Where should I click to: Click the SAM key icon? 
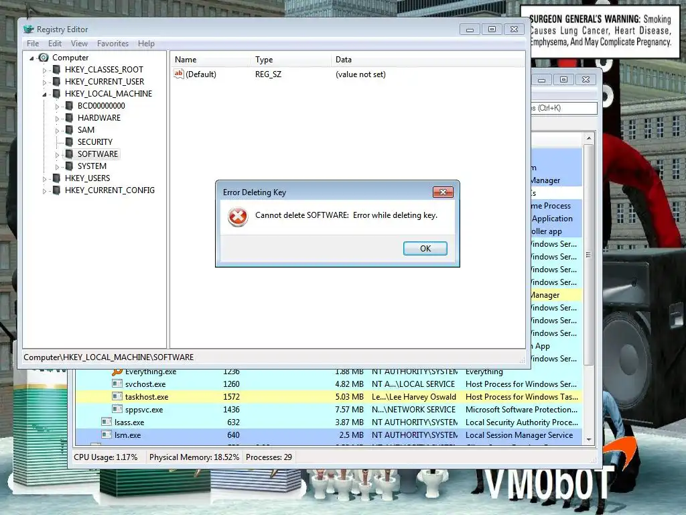pyautogui.click(x=69, y=129)
